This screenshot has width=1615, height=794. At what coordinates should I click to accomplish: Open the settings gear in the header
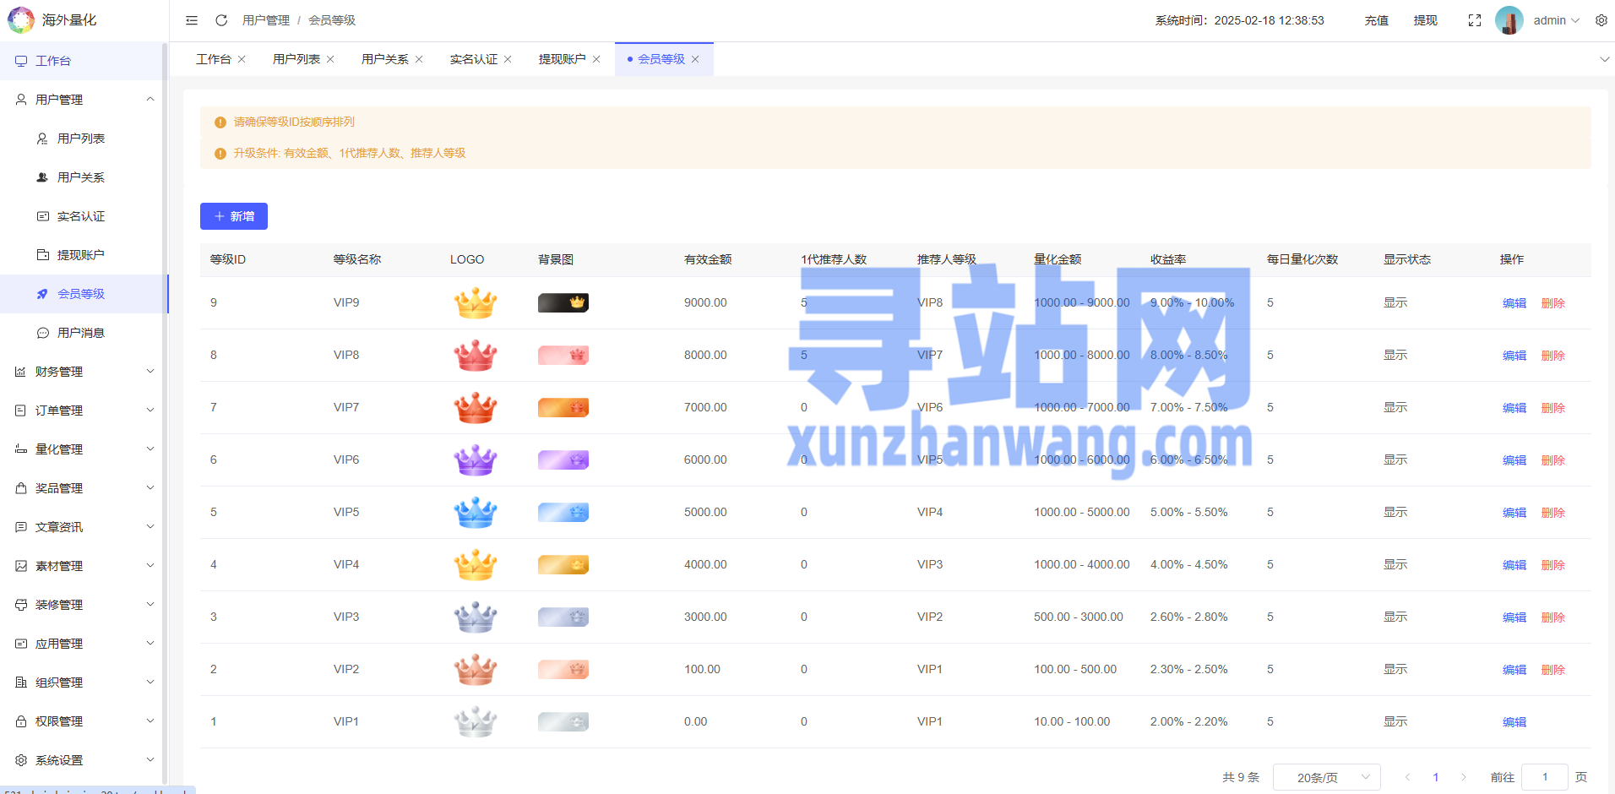click(1601, 20)
